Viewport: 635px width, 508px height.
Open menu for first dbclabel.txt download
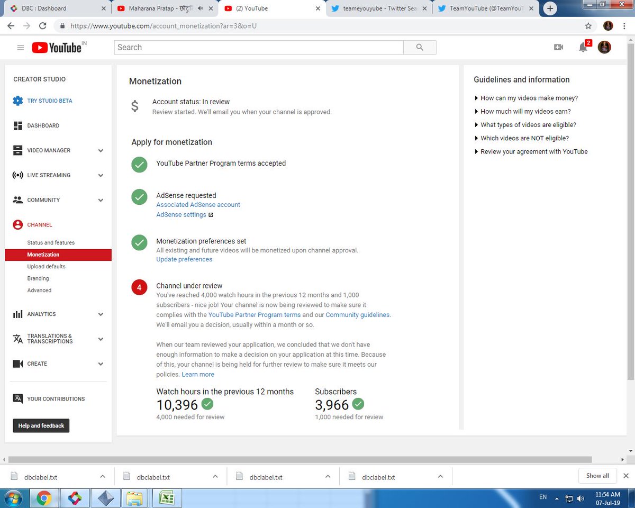(102, 476)
